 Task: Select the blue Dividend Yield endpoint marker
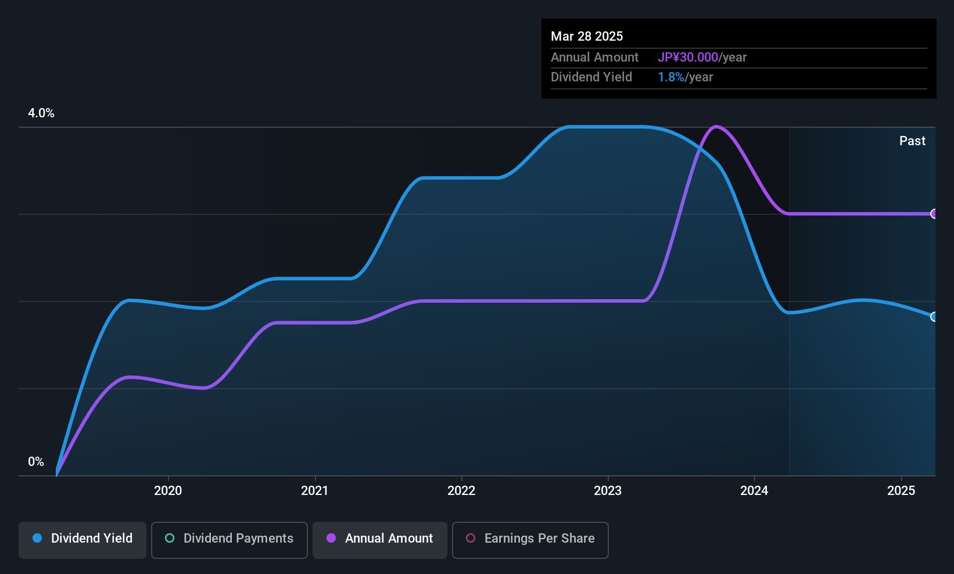(934, 317)
